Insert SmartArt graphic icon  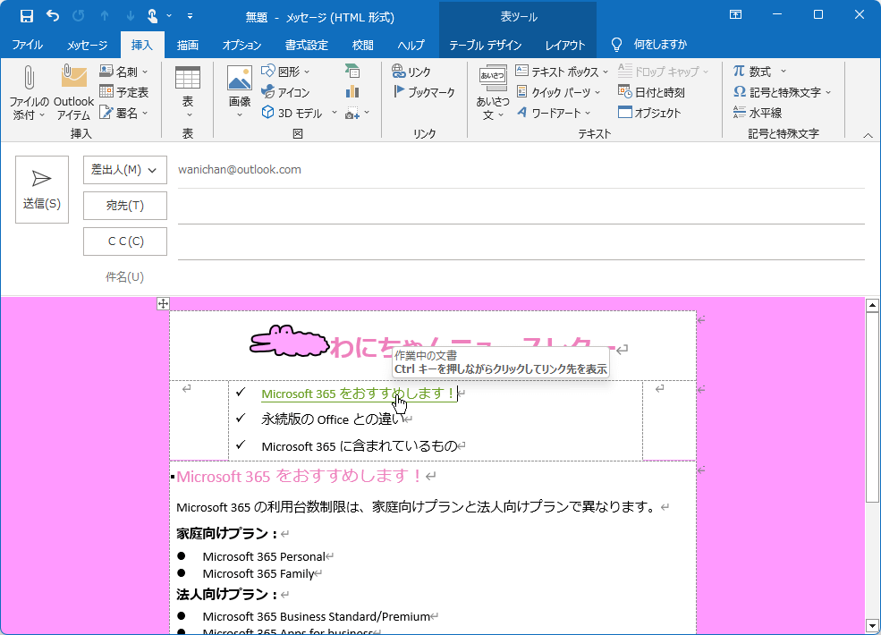pos(352,72)
